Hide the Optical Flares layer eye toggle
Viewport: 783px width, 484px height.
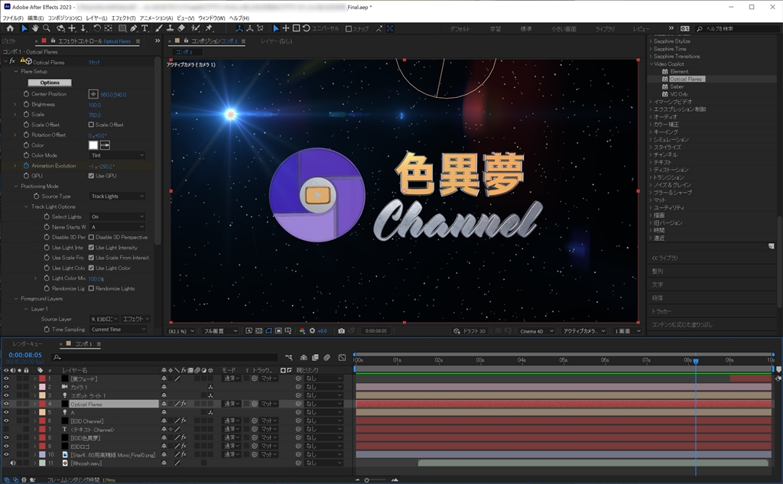pos(6,404)
